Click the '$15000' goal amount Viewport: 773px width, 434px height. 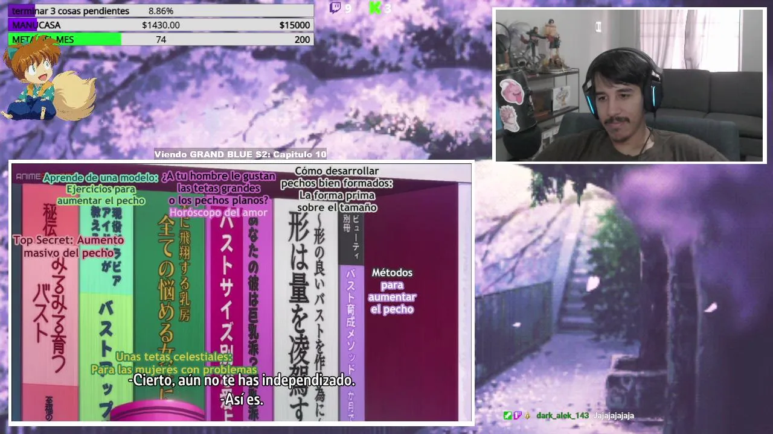point(295,25)
